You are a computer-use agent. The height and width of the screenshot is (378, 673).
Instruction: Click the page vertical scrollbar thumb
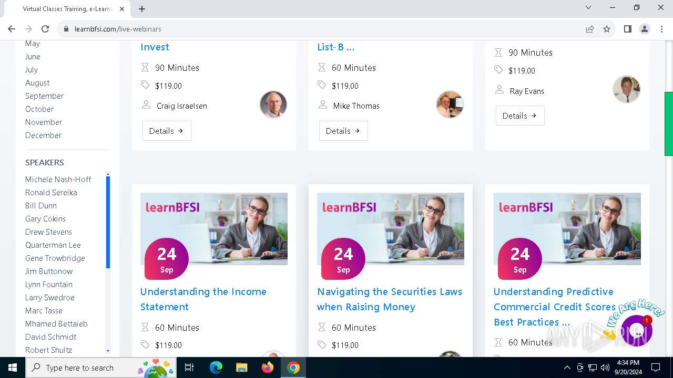tap(669, 124)
